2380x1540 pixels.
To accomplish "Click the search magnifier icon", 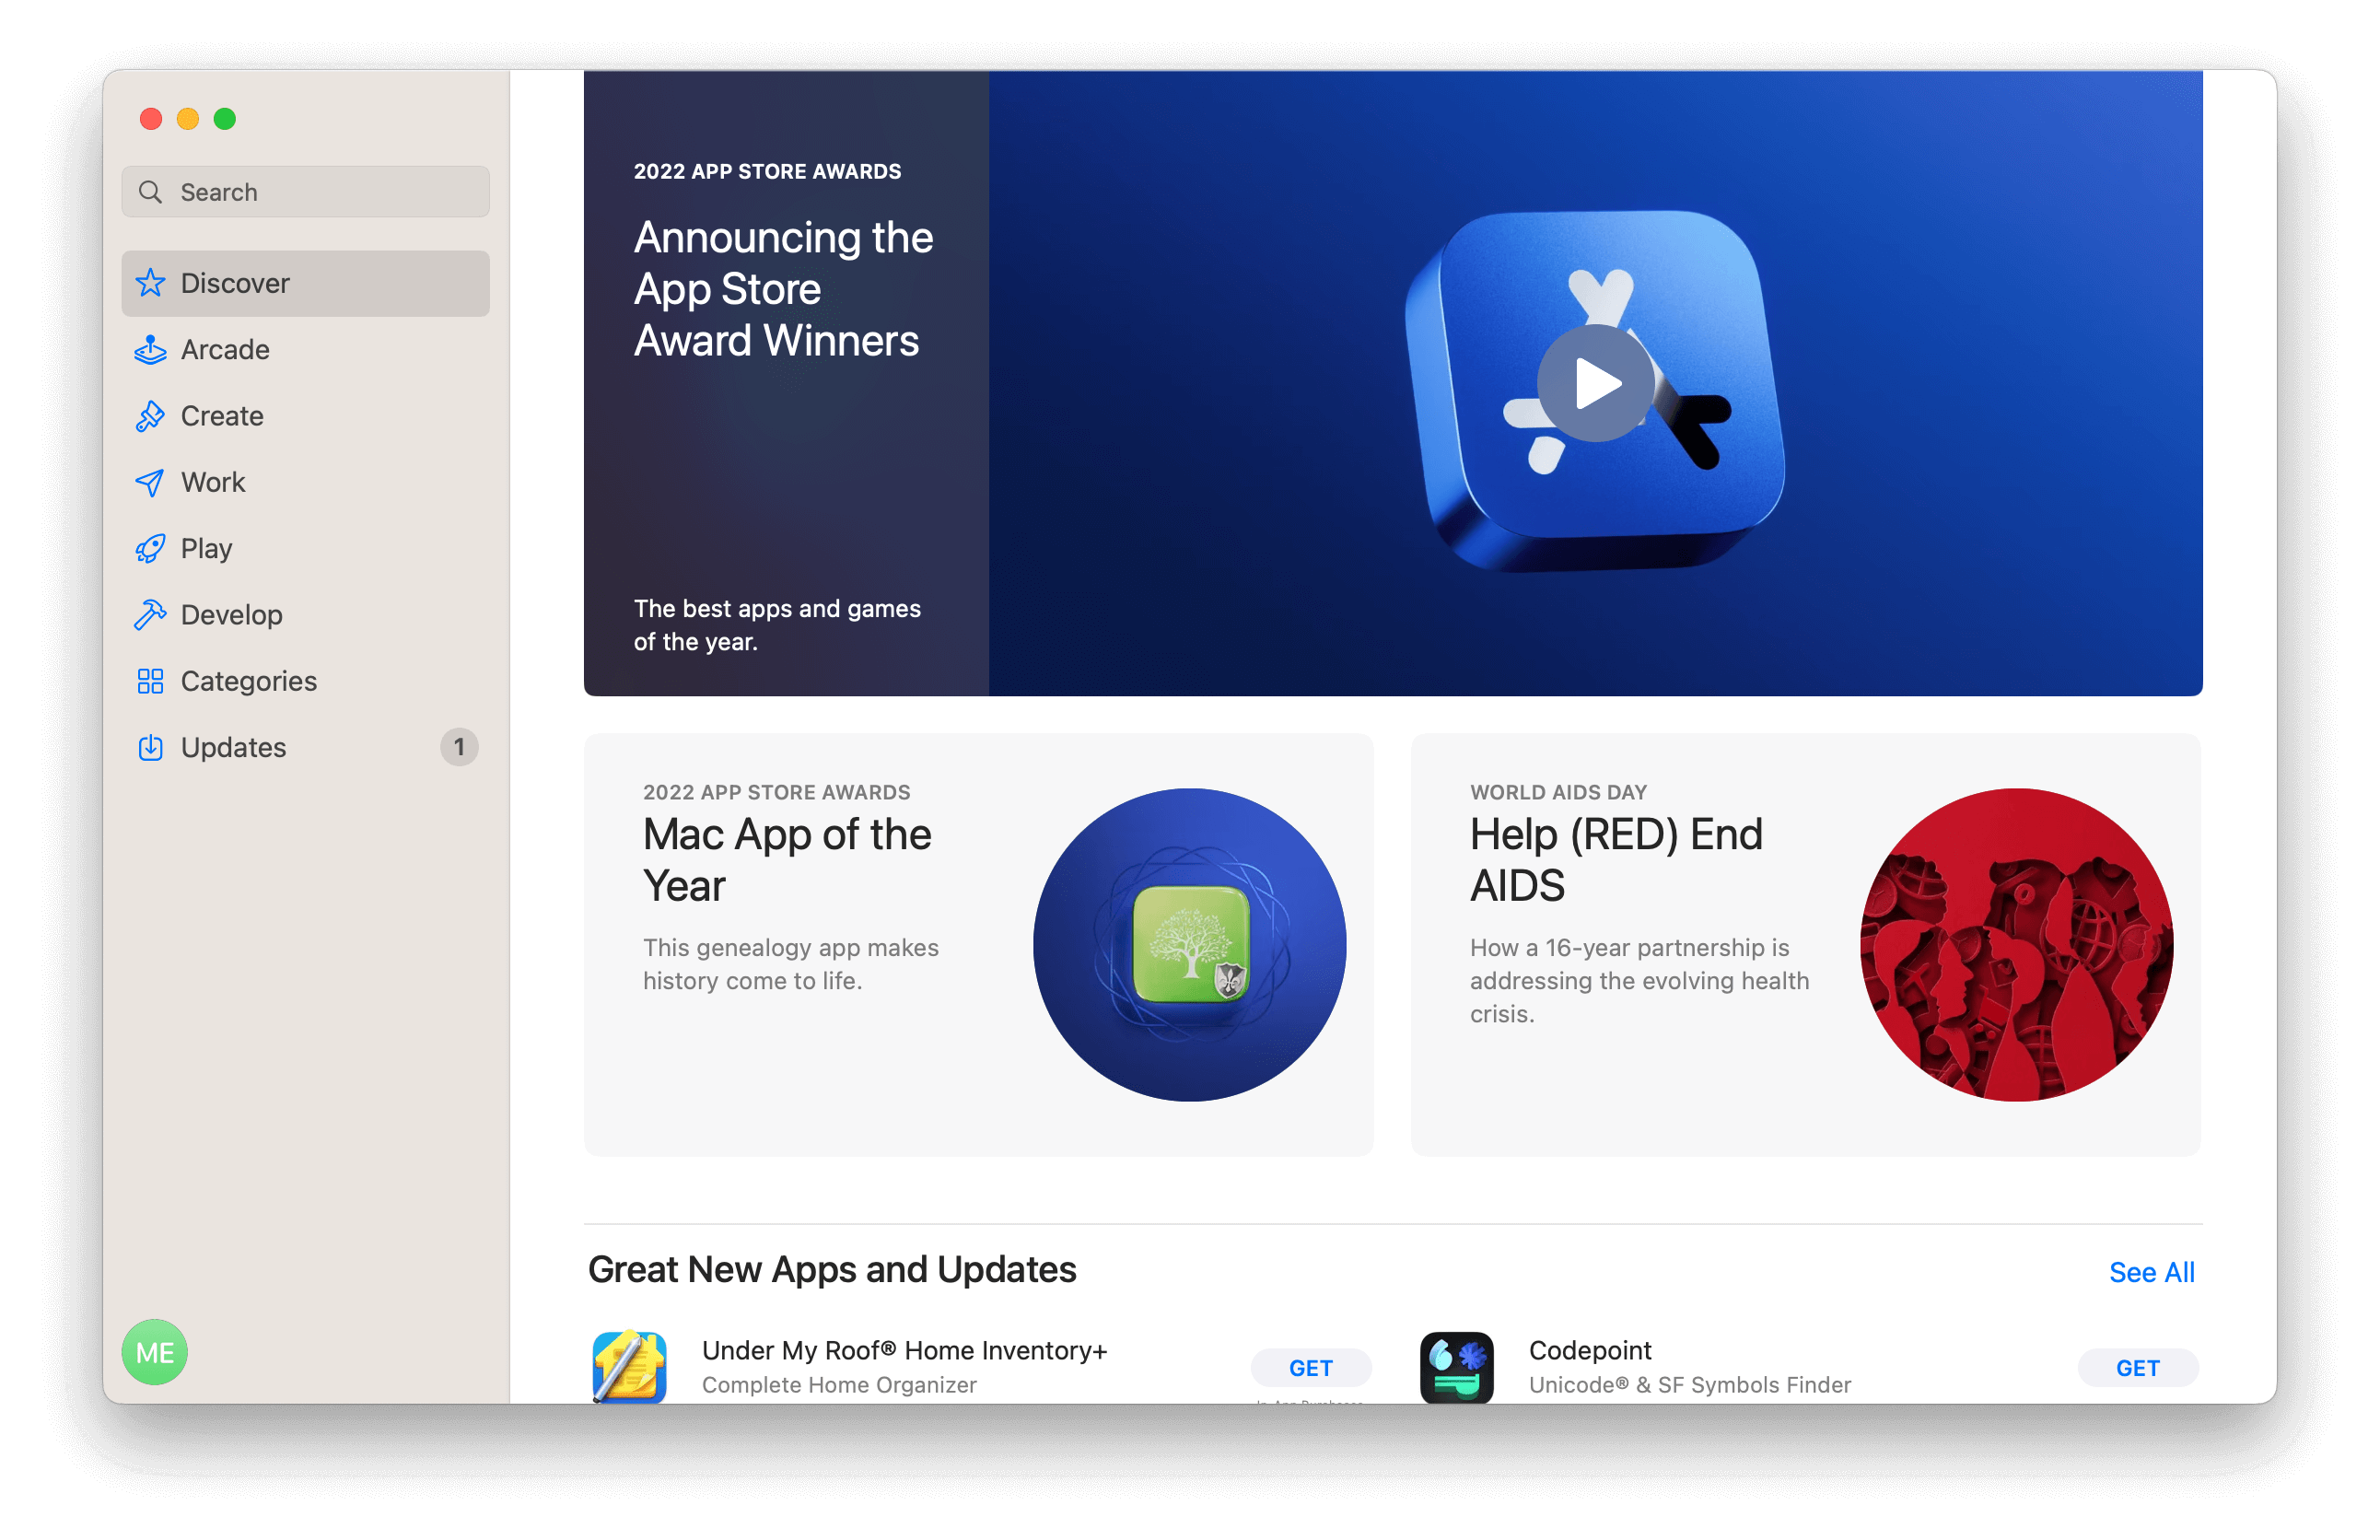I will point(152,191).
